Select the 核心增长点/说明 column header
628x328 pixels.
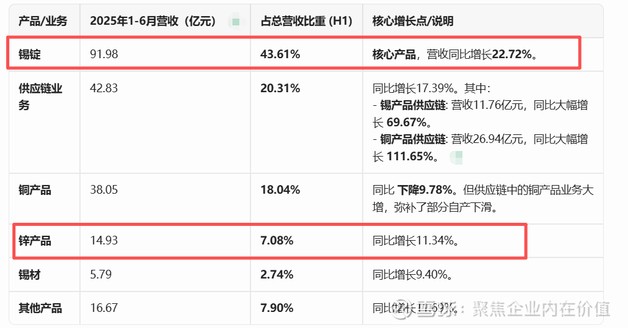click(x=413, y=21)
